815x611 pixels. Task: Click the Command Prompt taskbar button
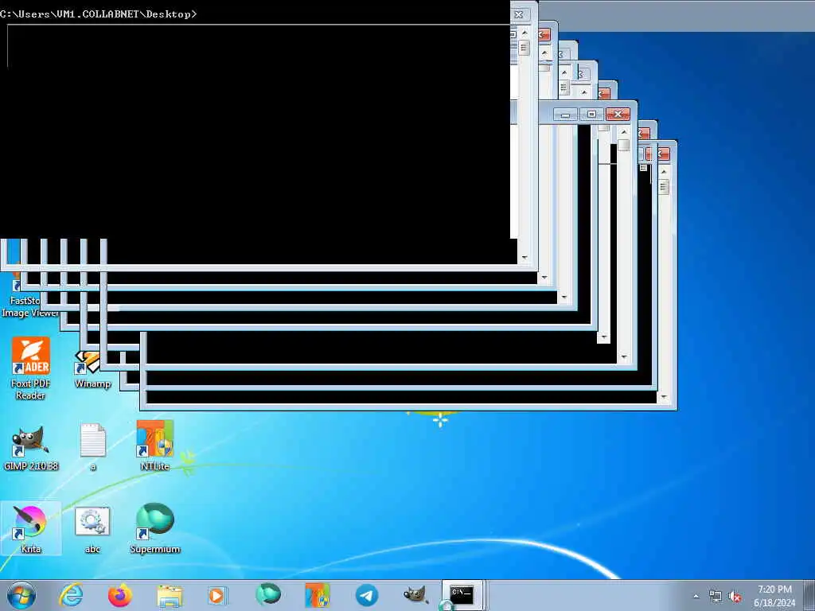click(462, 595)
